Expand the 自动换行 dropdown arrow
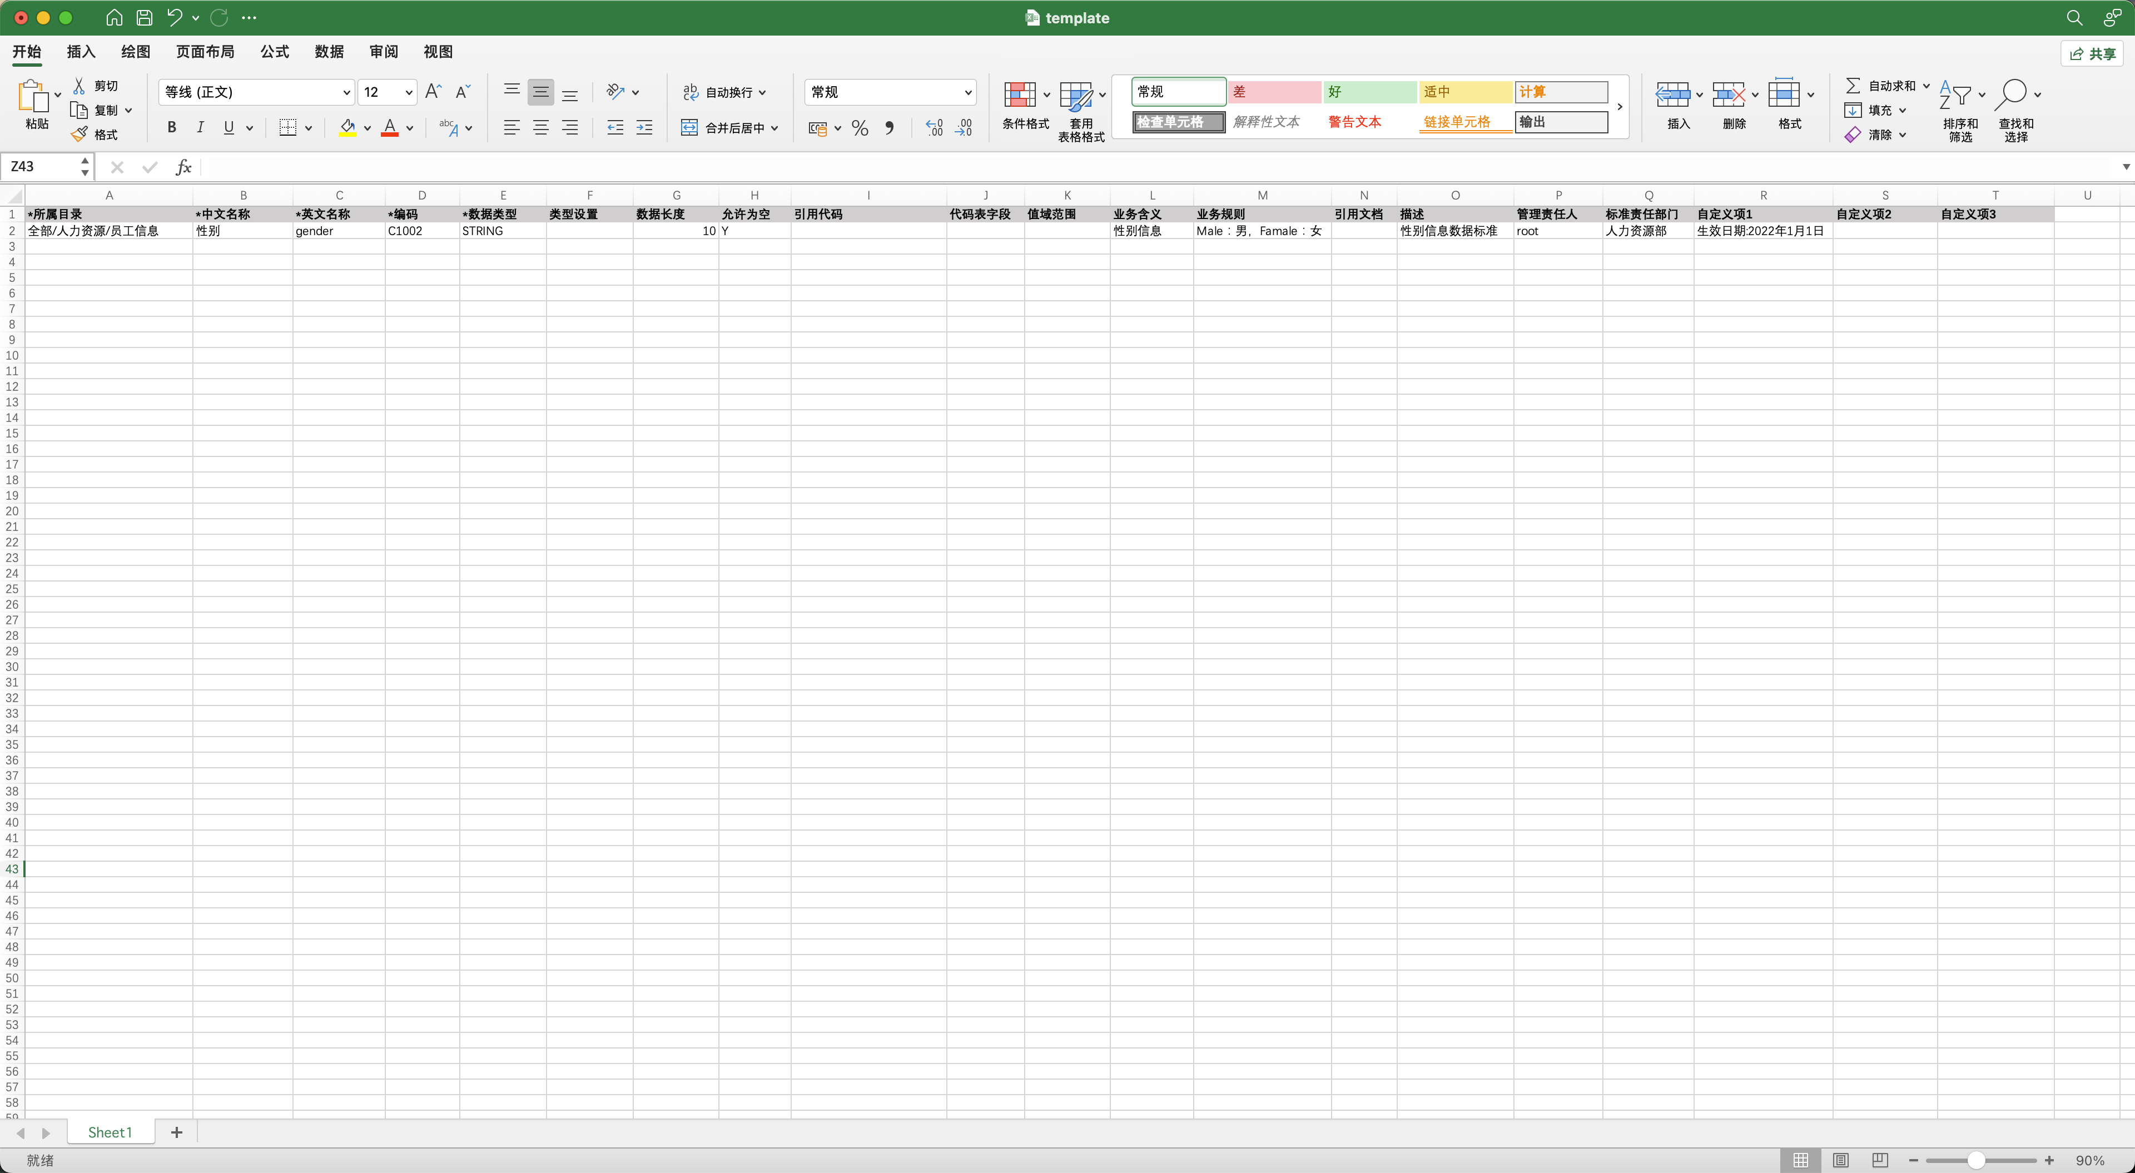This screenshot has width=2135, height=1173. pos(762,93)
